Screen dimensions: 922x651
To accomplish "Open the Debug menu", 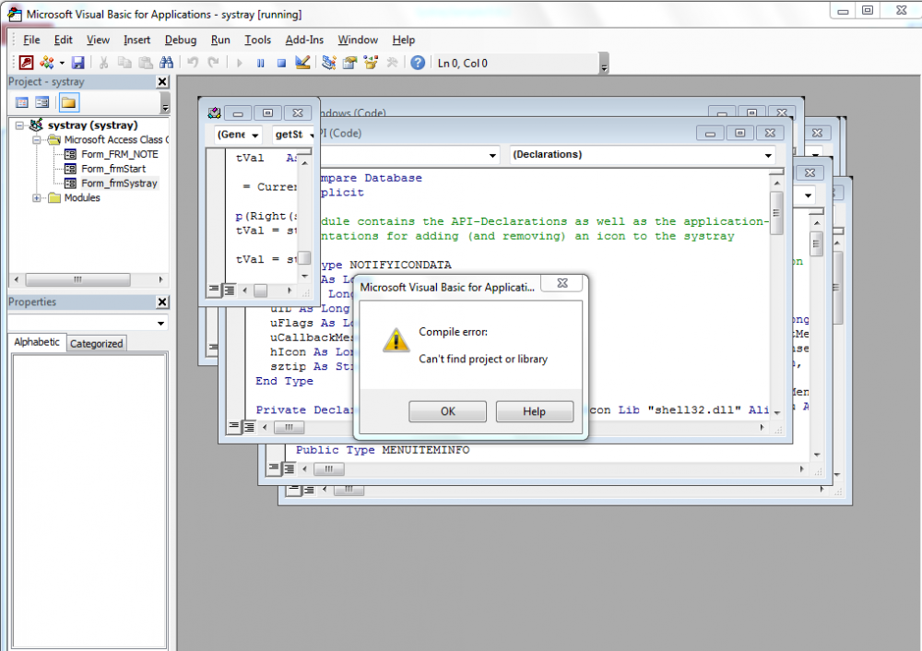I will pyautogui.click(x=181, y=40).
